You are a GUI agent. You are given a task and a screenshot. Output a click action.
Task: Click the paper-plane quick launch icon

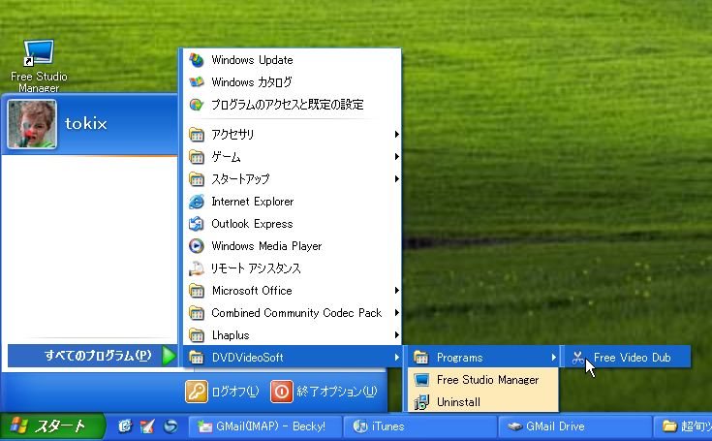(x=147, y=426)
